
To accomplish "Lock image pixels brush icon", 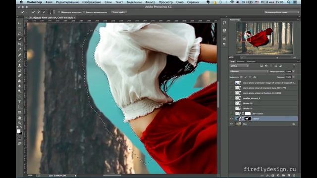I will (x=246, y=77).
